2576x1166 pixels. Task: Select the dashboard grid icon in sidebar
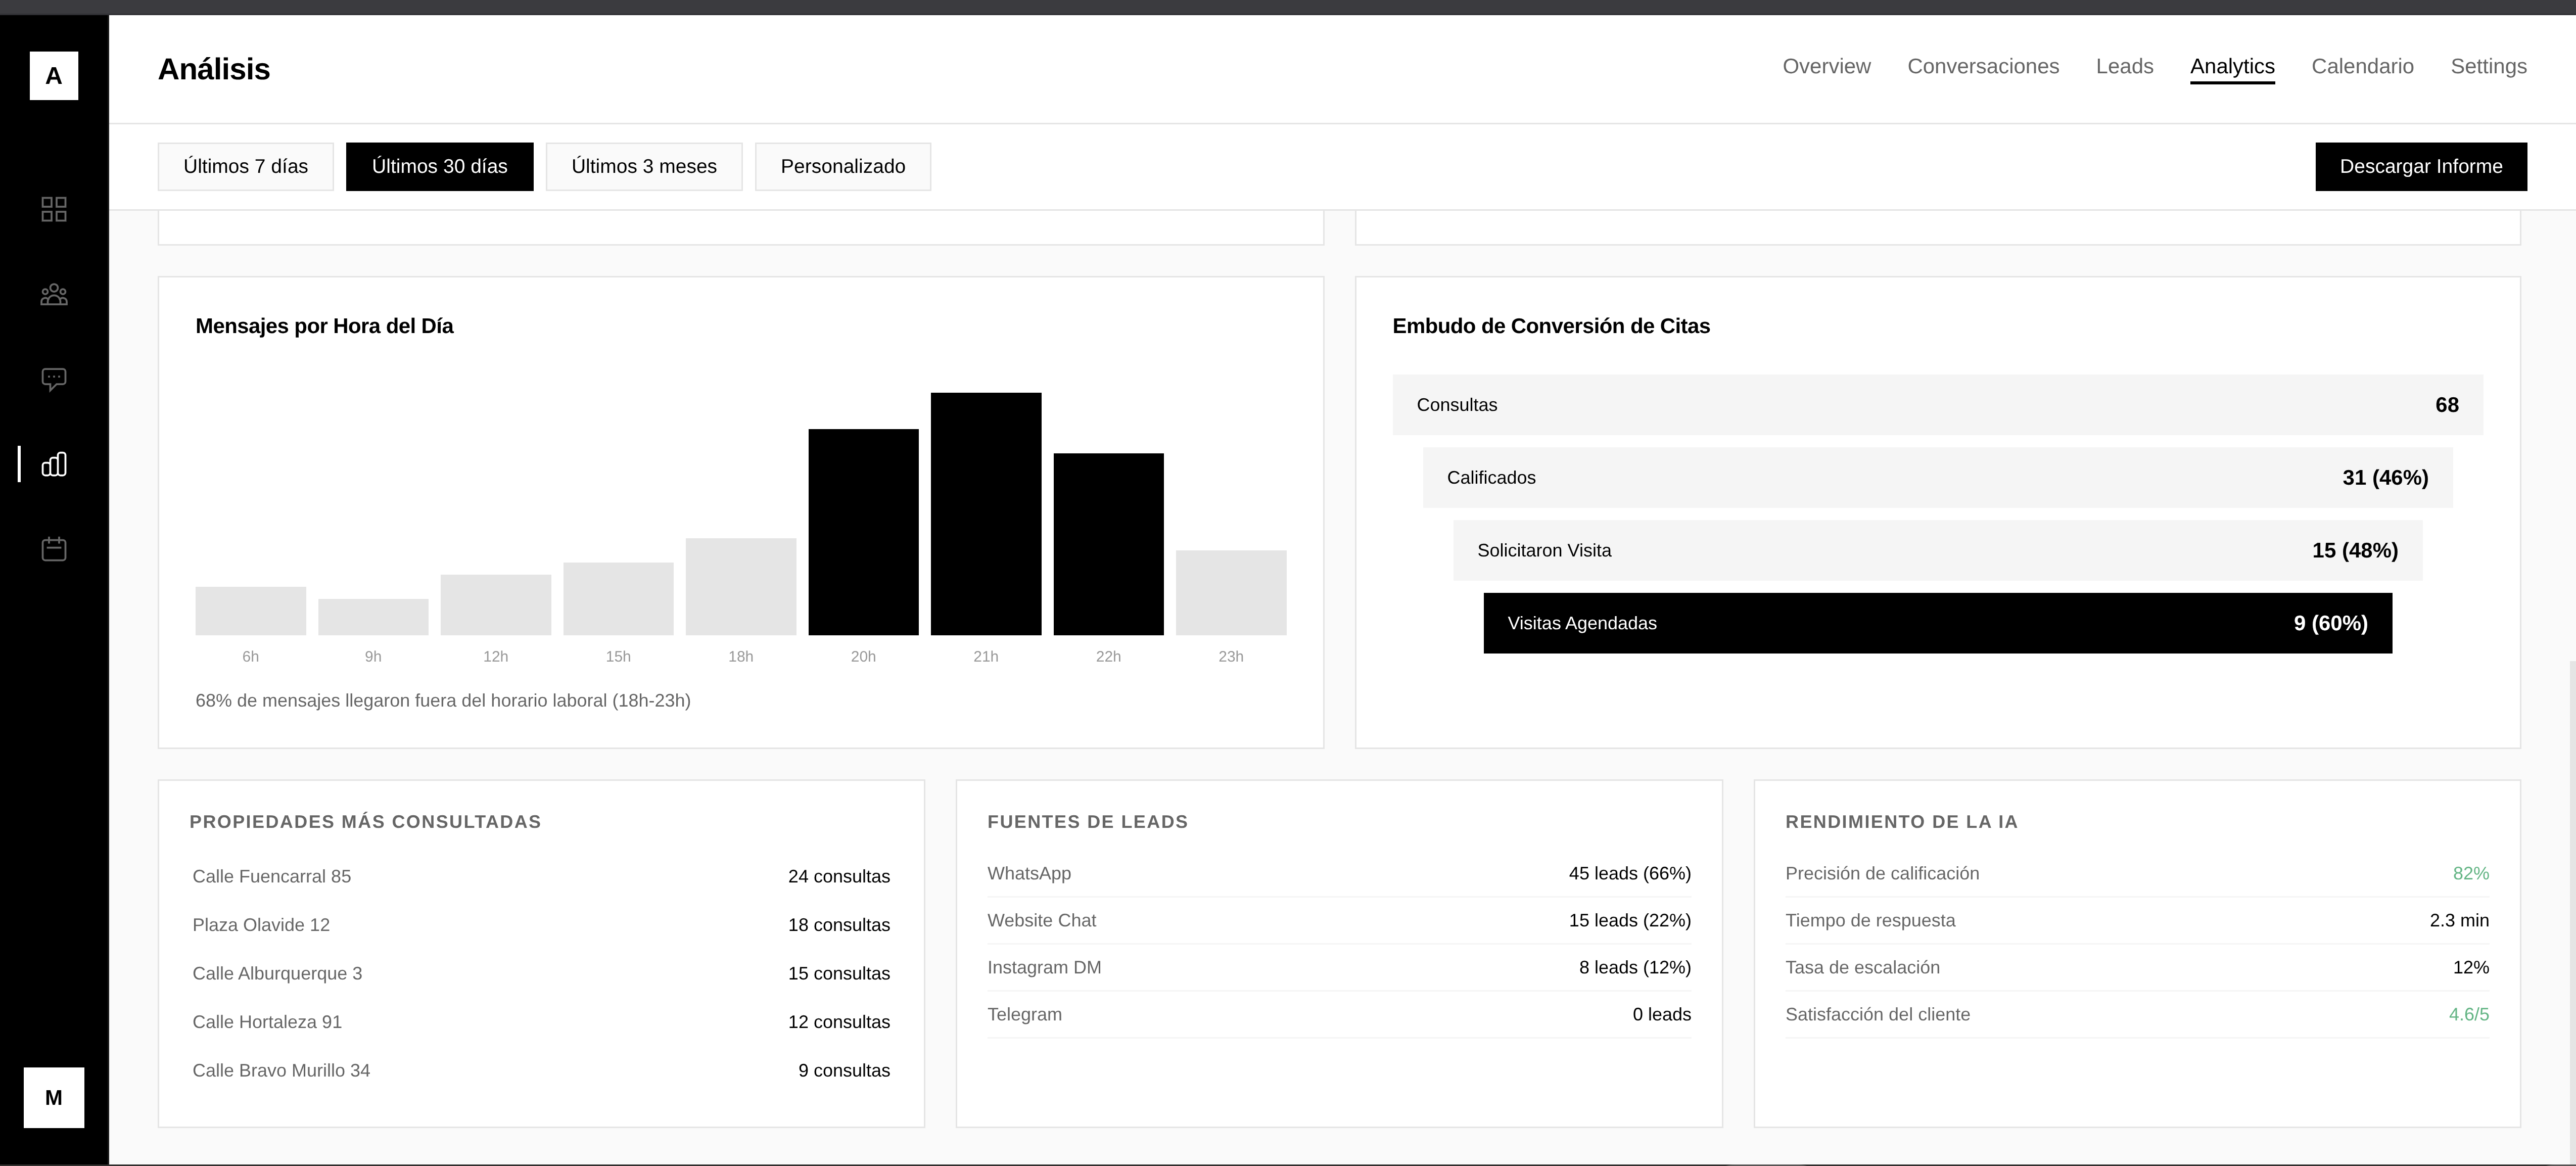pos(54,209)
